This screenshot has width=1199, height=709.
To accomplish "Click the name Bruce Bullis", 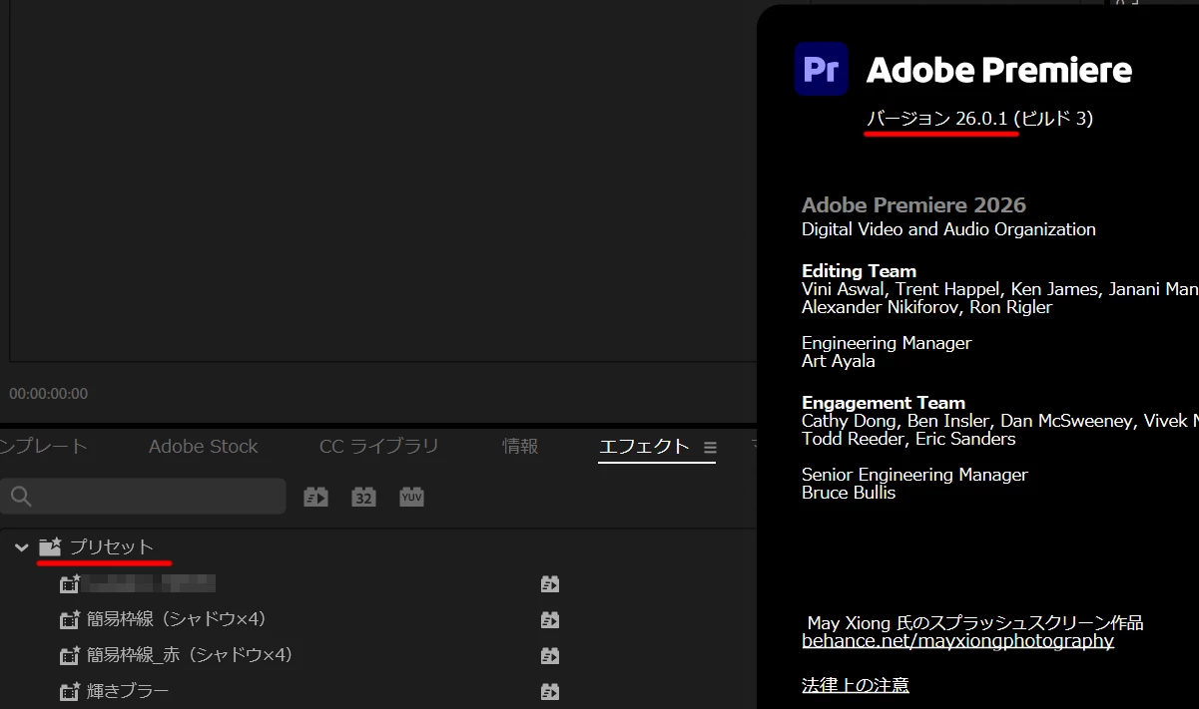I will coord(849,493).
